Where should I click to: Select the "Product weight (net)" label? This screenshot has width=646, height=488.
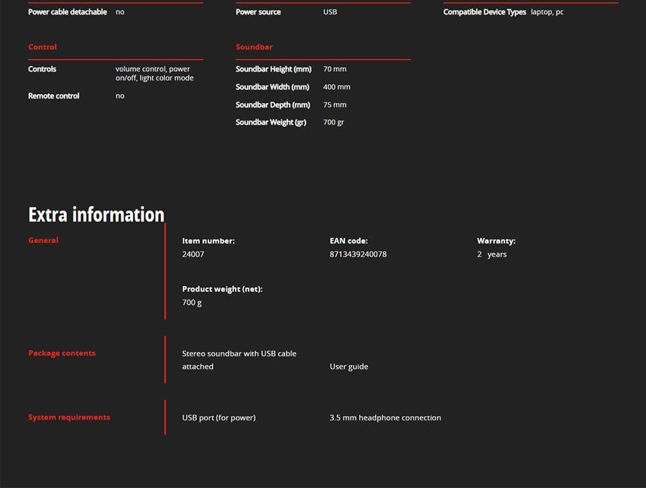[222, 289]
